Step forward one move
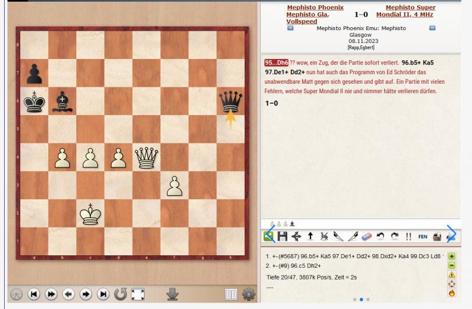This screenshot has height=309, width=472. (86, 293)
